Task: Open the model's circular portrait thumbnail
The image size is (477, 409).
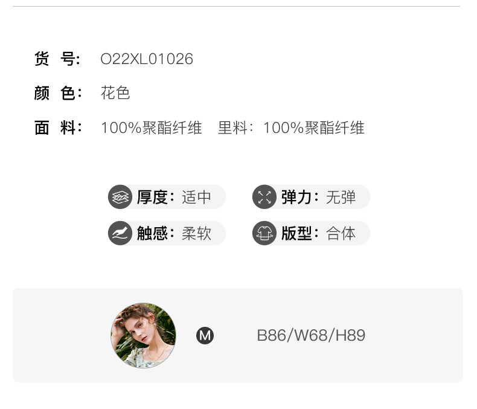Action: [x=143, y=335]
